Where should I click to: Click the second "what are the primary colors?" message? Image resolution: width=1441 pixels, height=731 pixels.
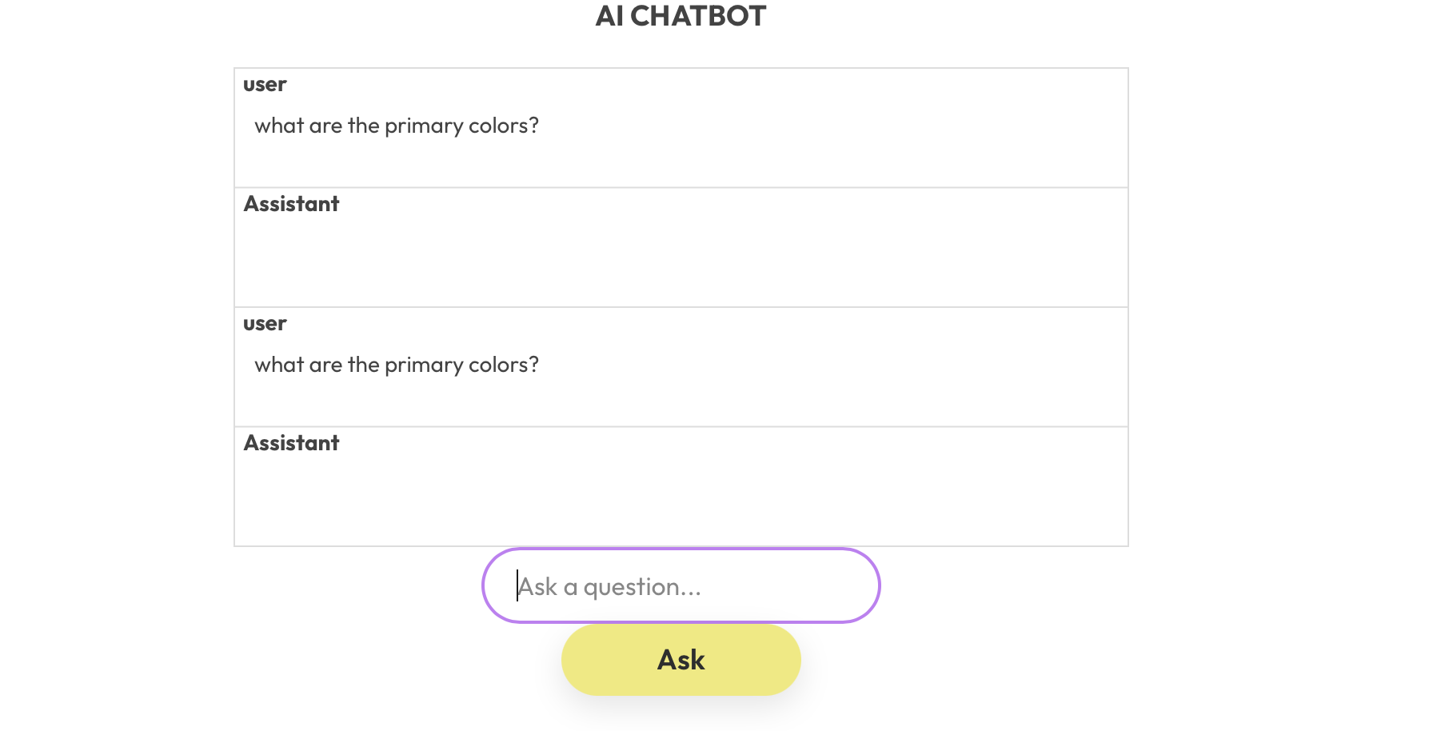click(x=397, y=365)
